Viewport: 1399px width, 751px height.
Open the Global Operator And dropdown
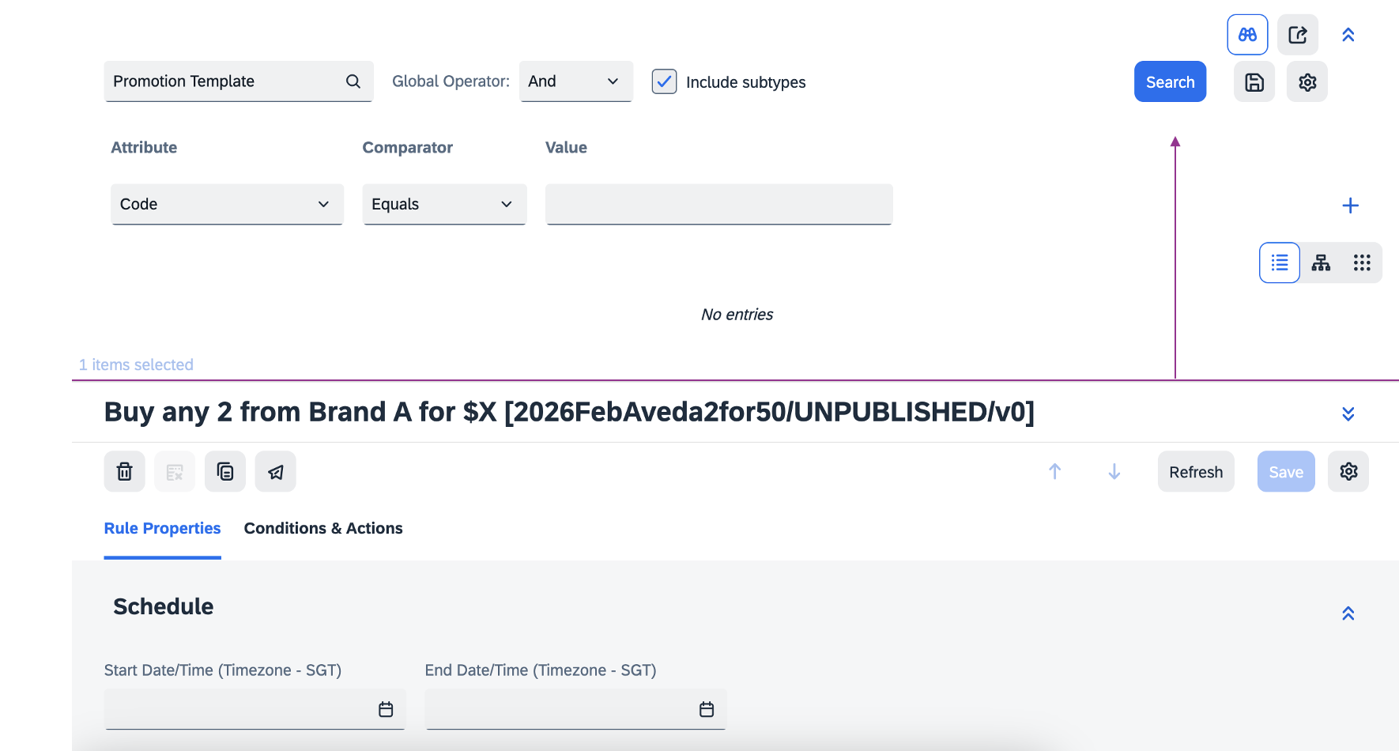tap(575, 81)
